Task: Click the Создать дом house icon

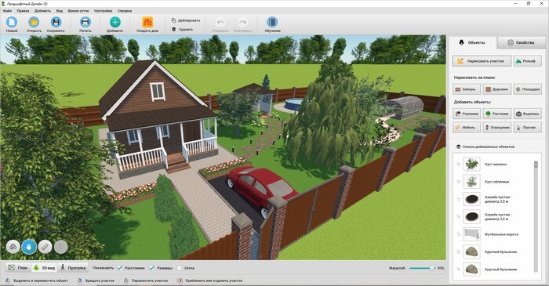Action: (147, 23)
